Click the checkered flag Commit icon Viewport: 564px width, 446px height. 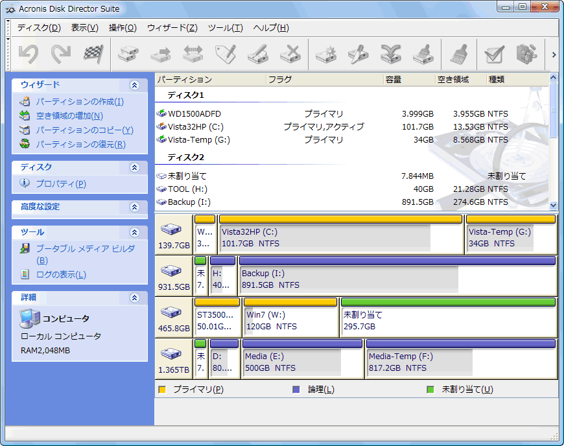point(93,54)
